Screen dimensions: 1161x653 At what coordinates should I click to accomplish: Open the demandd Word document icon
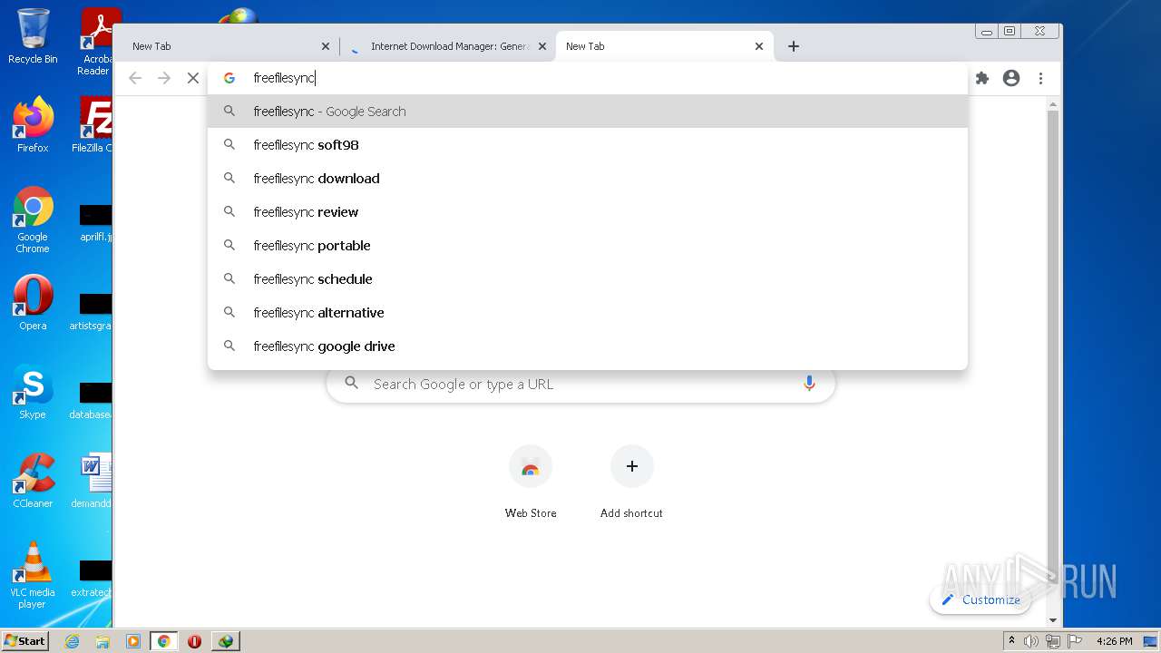click(93, 481)
